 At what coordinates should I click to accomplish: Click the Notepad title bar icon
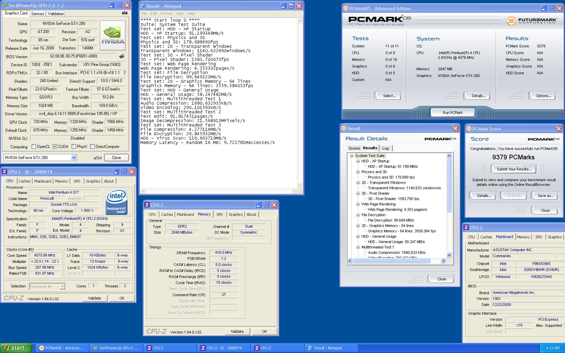(x=143, y=6)
